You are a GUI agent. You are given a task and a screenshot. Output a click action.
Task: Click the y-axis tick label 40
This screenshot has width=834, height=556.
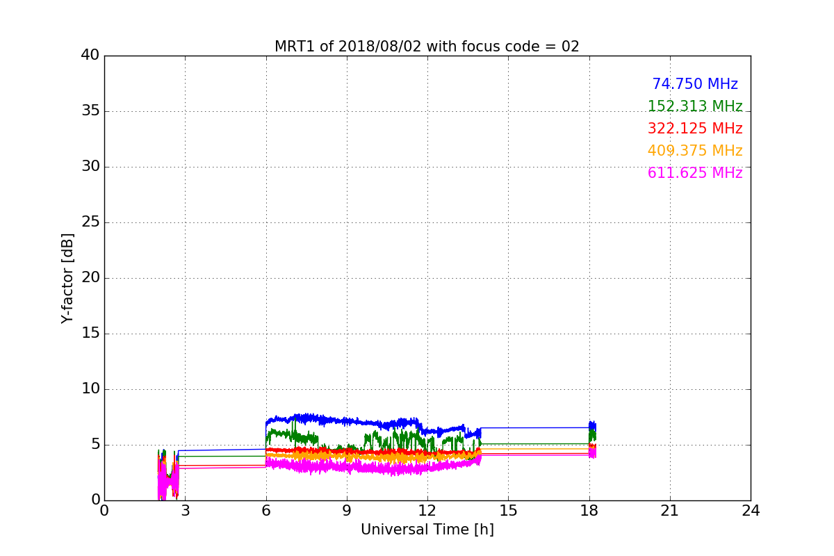[90, 56]
